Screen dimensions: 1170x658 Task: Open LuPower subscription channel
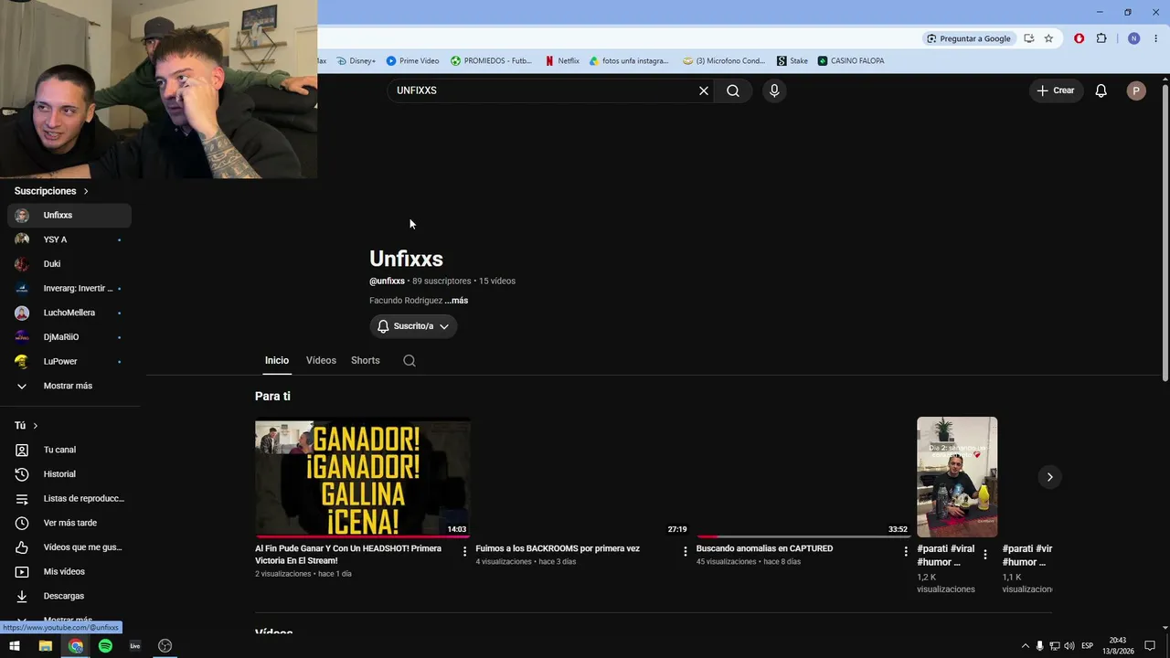click(x=69, y=361)
